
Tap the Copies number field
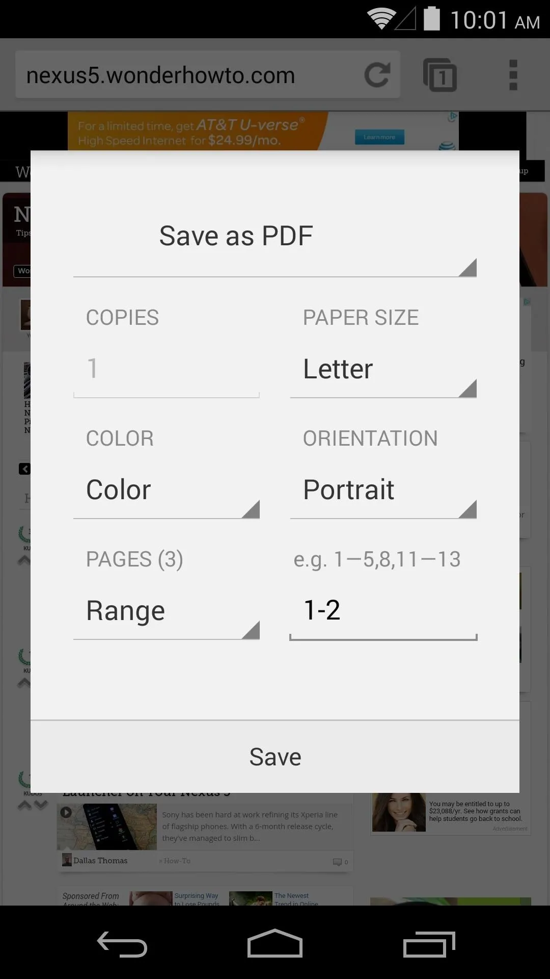[x=167, y=369]
